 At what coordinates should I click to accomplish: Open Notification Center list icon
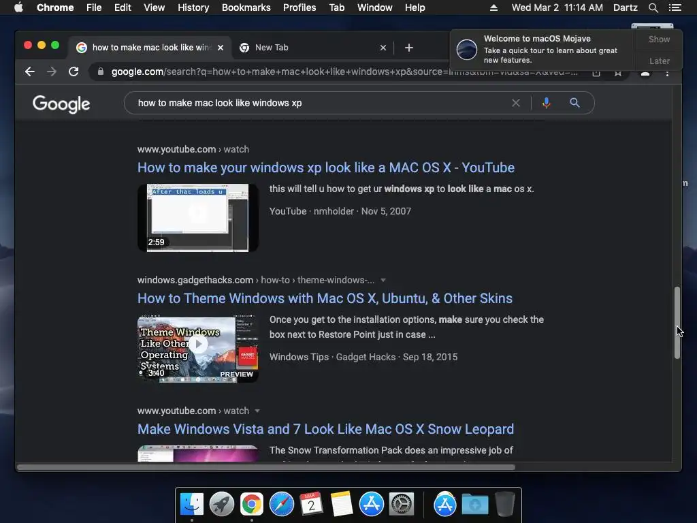click(675, 7)
